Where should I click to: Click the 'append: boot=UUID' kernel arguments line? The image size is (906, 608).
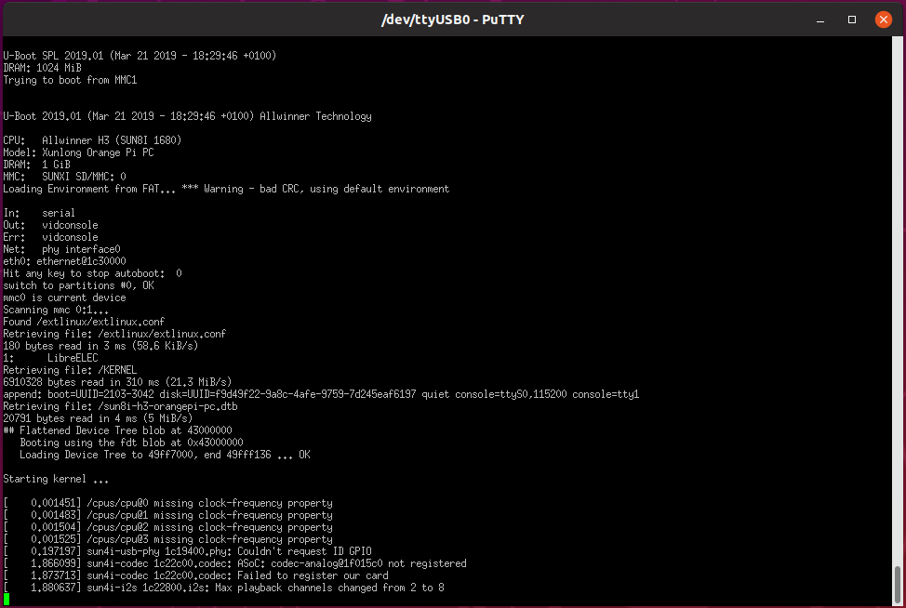[x=321, y=394]
